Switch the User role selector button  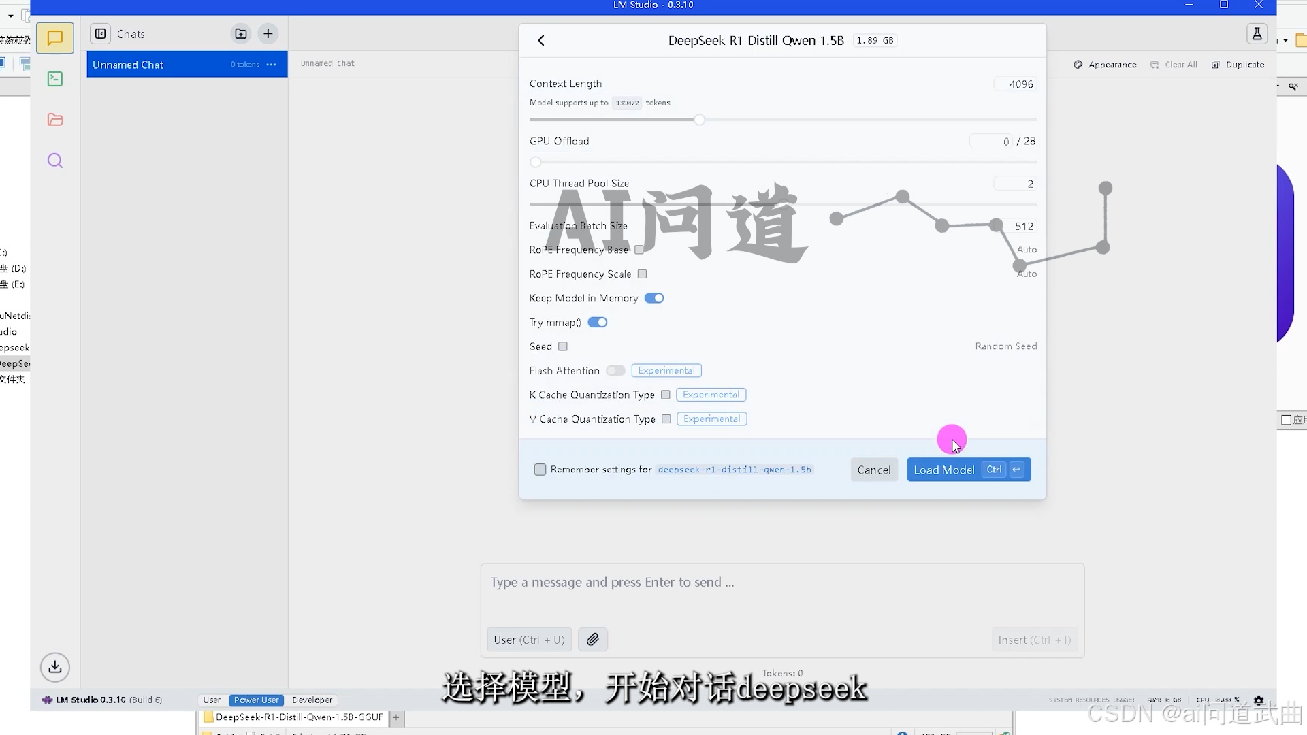click(529, 640)
